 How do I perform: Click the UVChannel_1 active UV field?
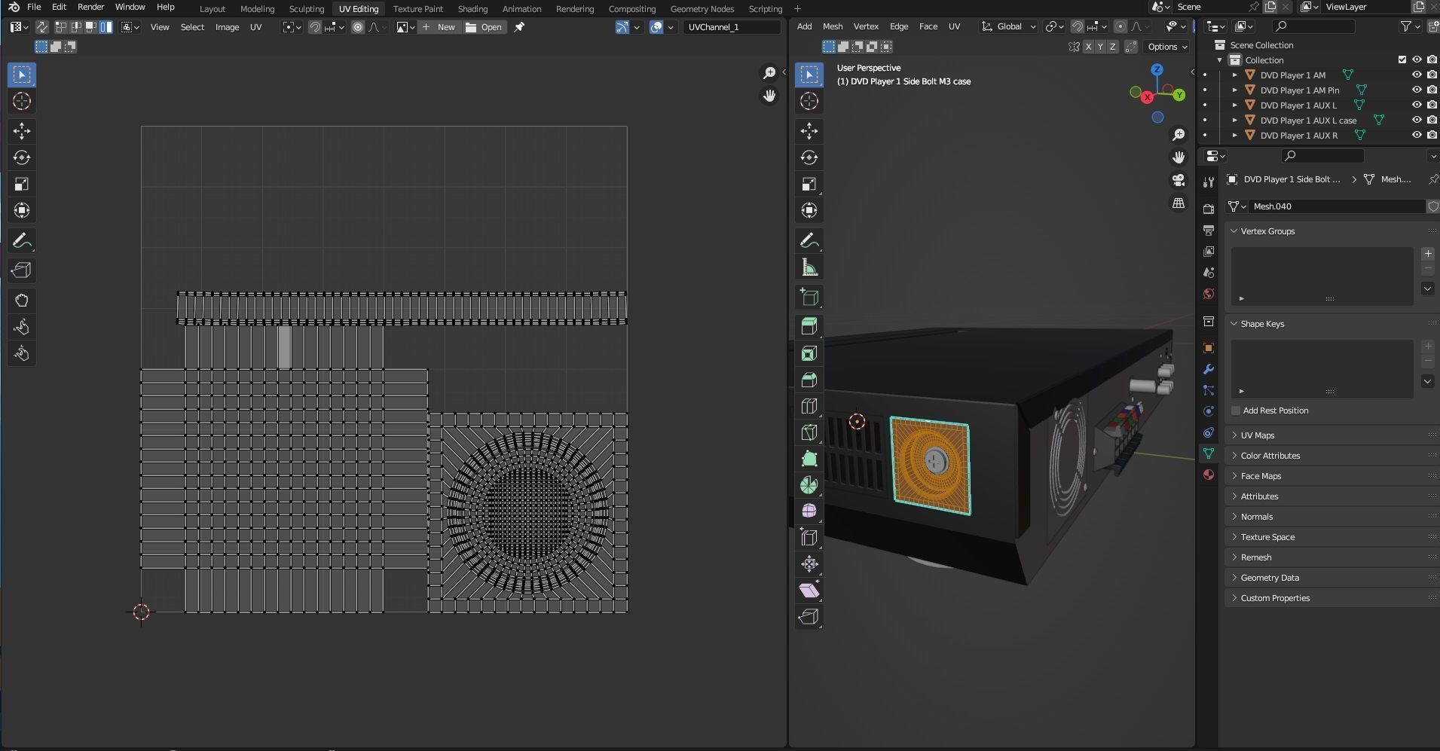(x=732, y=27)
